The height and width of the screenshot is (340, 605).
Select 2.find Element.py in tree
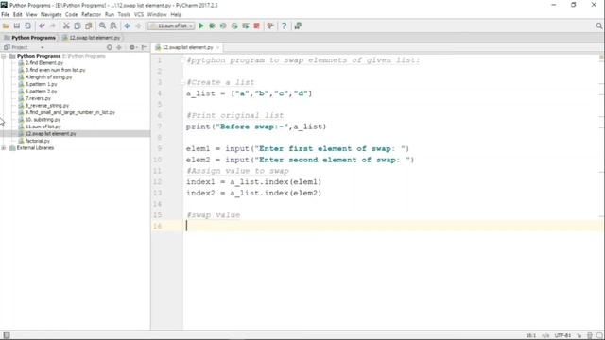point(44,63)
